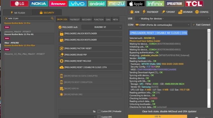Viewport: 213px width, 118px height.
Task: Select the Nokia brand logo
Action: pos(39,4)
